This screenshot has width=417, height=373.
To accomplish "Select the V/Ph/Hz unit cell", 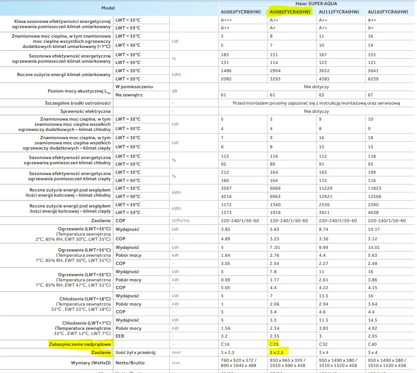I will click(181, 221).
